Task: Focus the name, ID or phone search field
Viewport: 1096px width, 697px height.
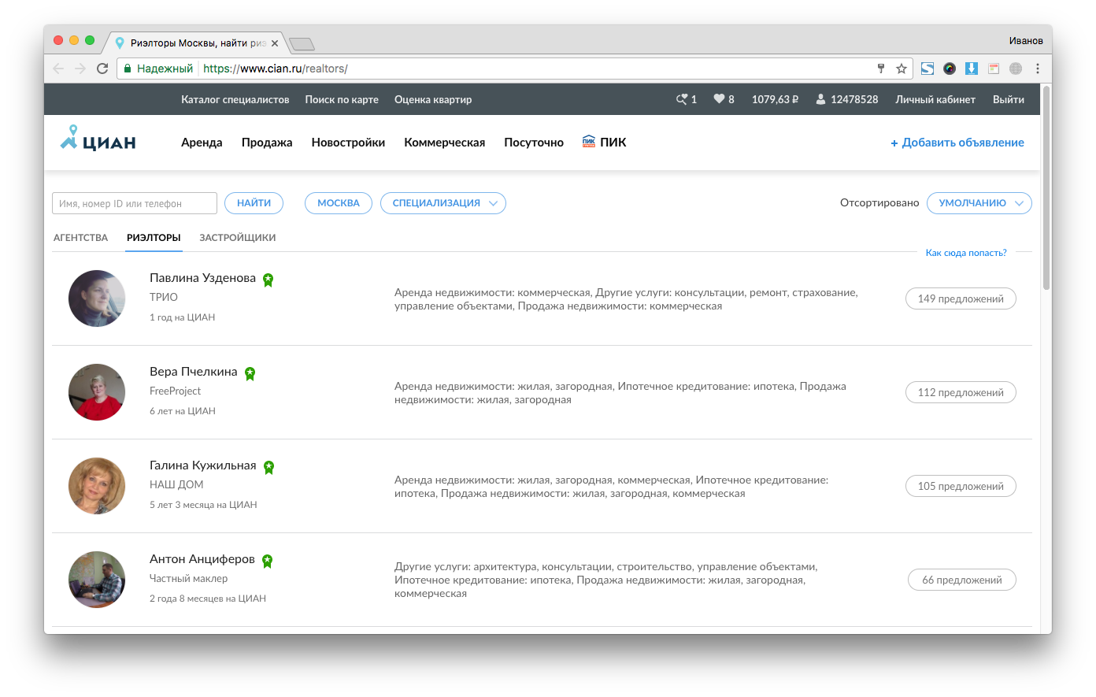Action: [135, 203]
